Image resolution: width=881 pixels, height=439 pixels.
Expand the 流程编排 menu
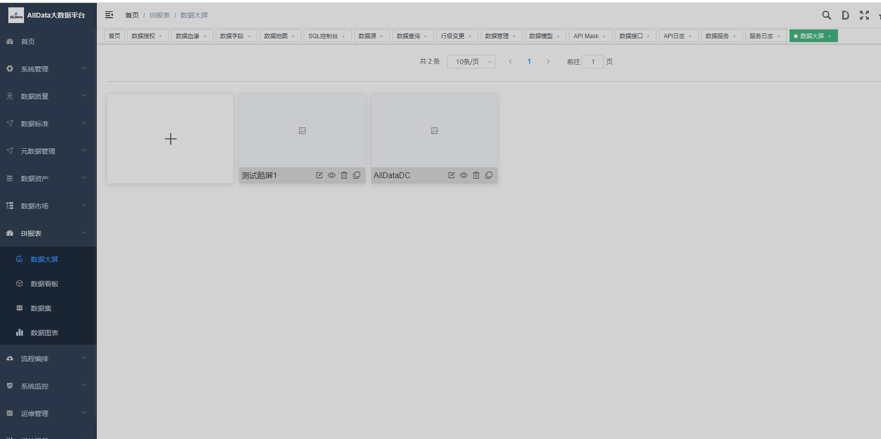[48, 359]
